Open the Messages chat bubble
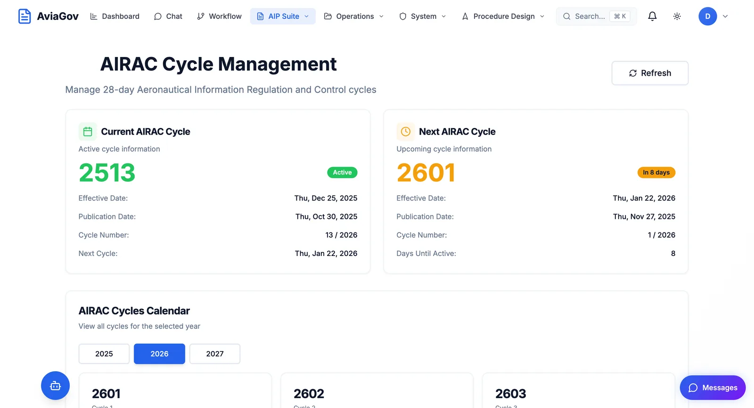Screen dimensions: 754x408 [713, 387]
